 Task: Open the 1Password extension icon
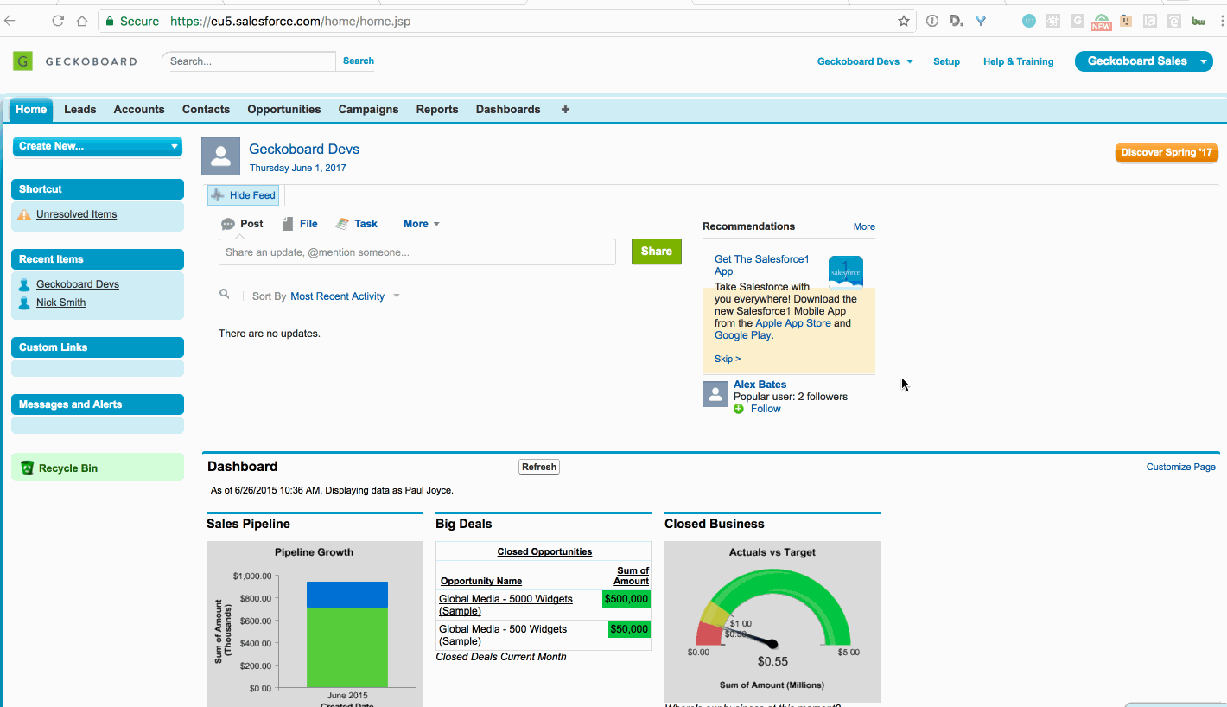(x=932, y=21)
